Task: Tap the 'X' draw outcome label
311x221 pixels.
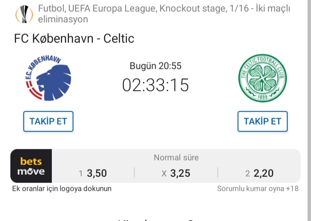Action: pos(164,174)
